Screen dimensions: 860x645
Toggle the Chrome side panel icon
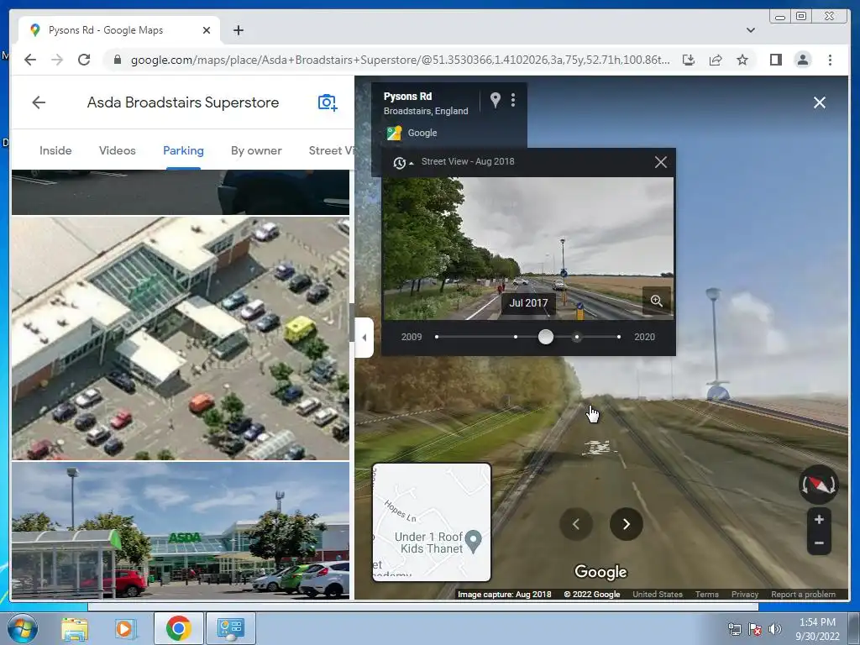pyautogui.click(x=775, y=60)
